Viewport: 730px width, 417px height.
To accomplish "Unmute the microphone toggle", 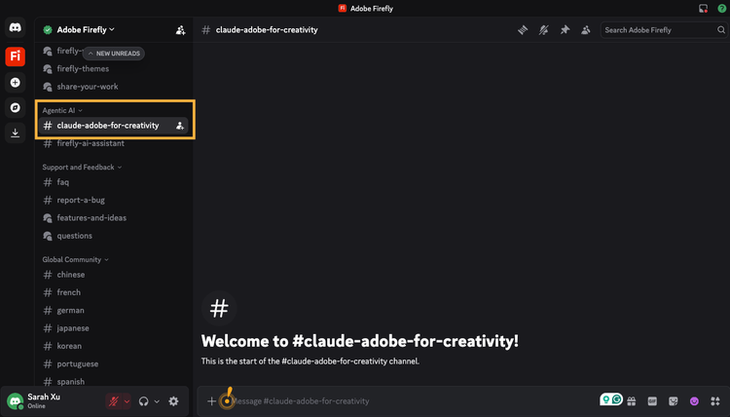I will tap(114, 401).
